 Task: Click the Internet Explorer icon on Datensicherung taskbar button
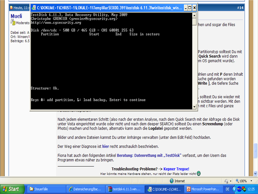click(x=71, y=189)
